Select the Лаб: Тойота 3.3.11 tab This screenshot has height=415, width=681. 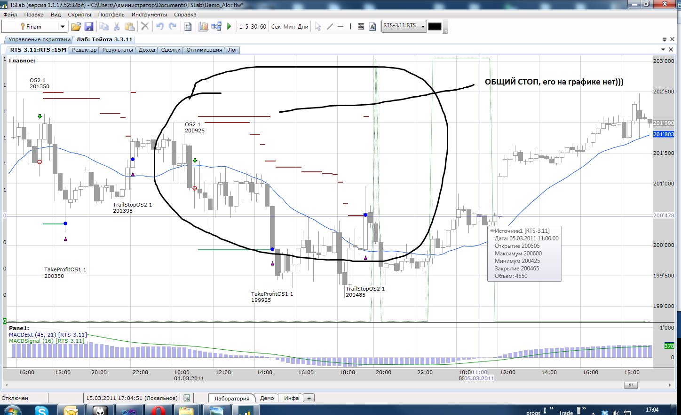[x=104, y=39]
